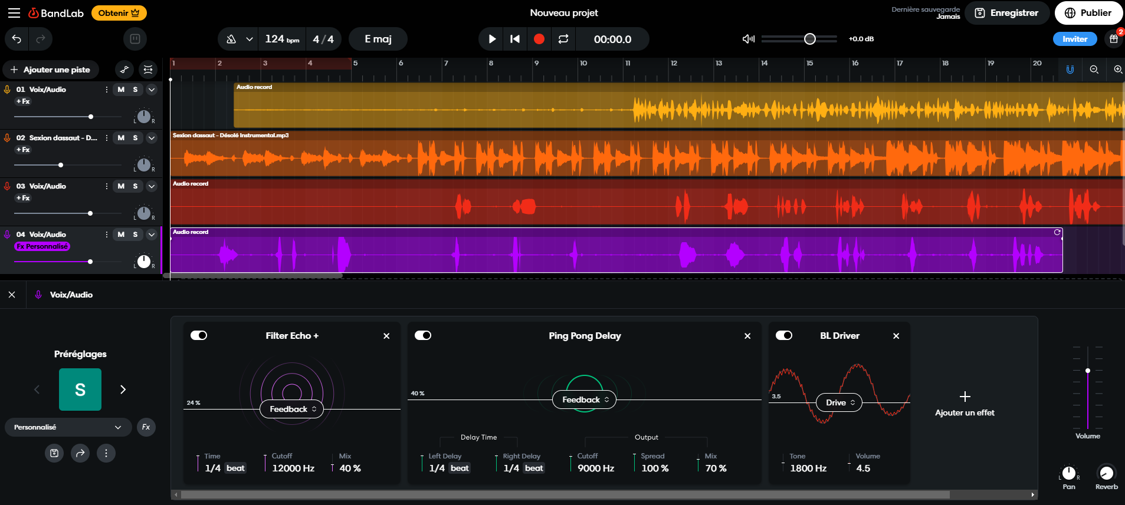
Task: Click the master volume slider handle
Action: pyautogui.click(x=809, y=39)
